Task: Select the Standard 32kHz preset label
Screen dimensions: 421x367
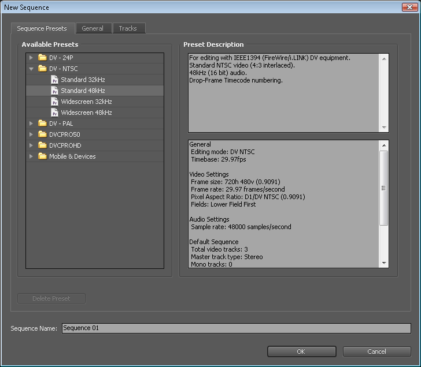Action: coord(83,80)
